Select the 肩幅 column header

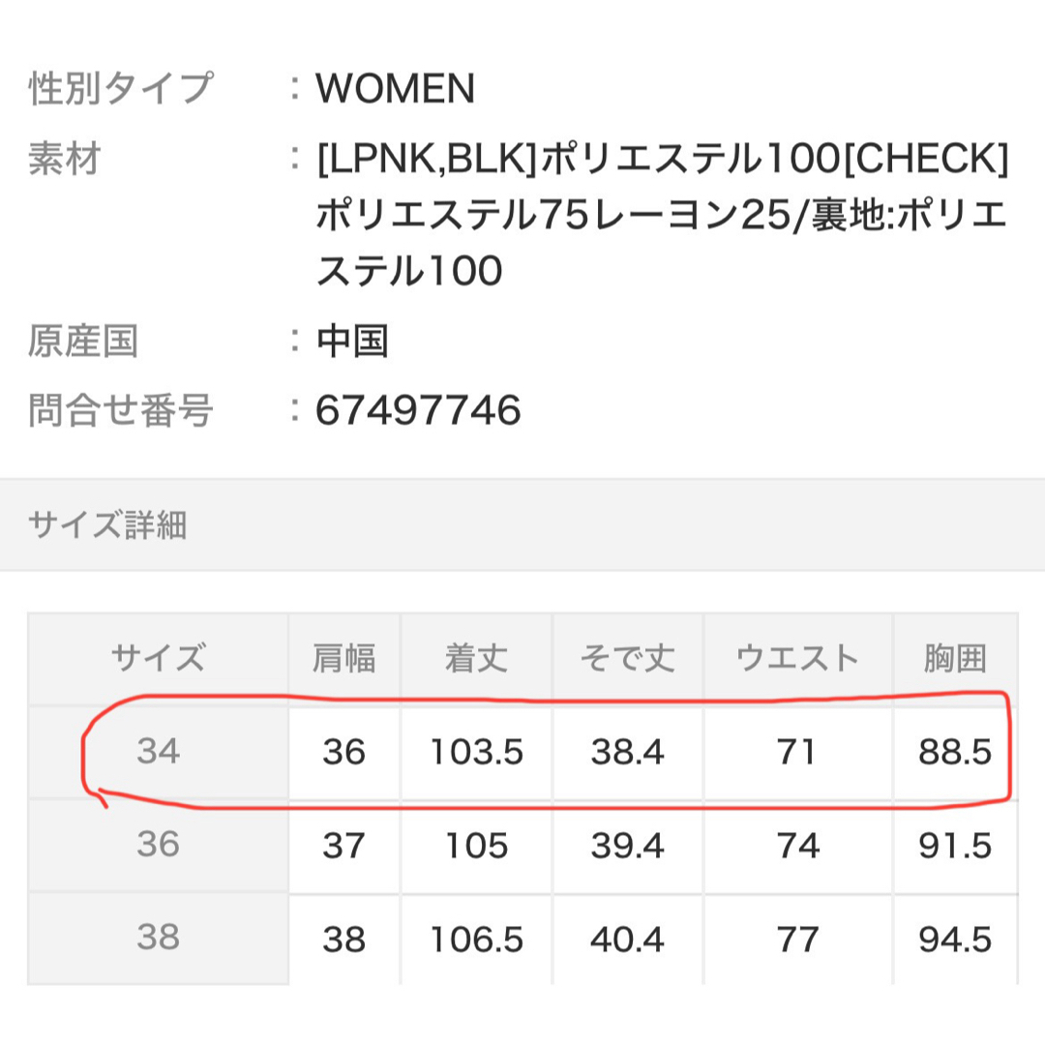[343, 659]
